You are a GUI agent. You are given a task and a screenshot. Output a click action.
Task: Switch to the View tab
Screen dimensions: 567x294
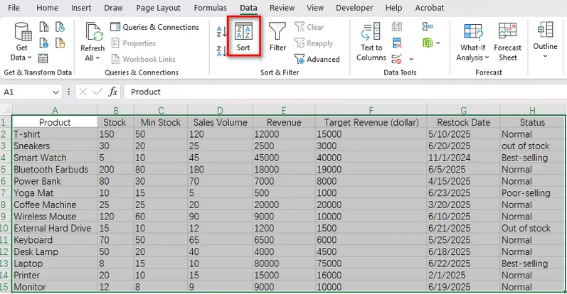pos(315,8)
